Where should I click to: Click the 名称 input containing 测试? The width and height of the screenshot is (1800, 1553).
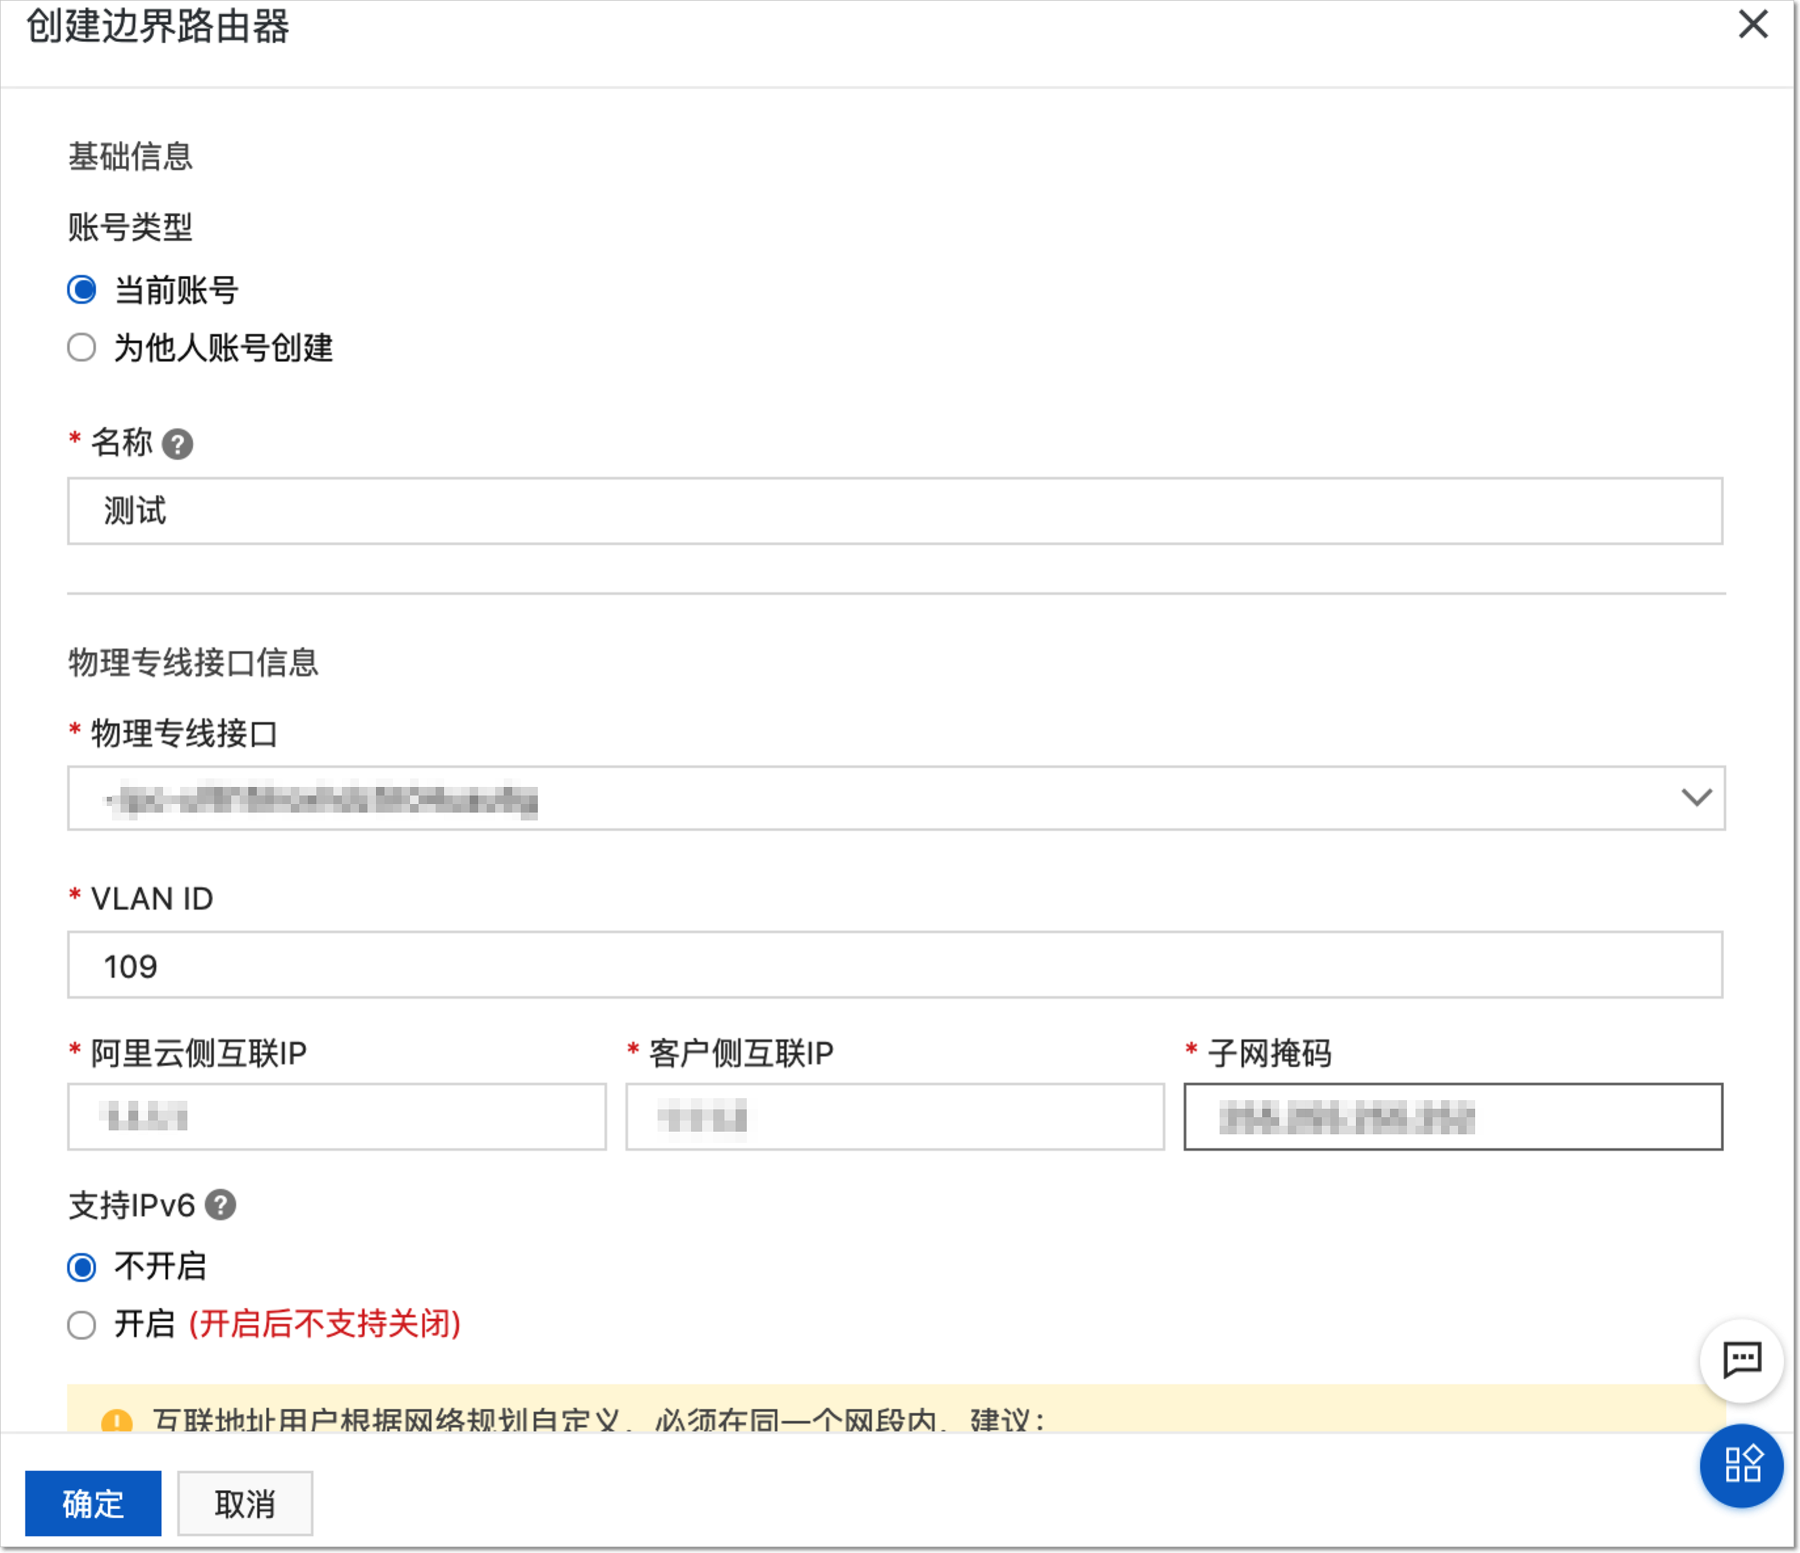[x=895, y=511]
